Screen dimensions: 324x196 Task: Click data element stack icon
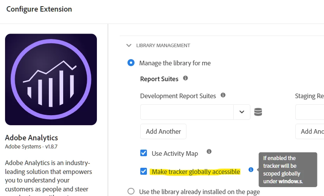click(258, 112)
